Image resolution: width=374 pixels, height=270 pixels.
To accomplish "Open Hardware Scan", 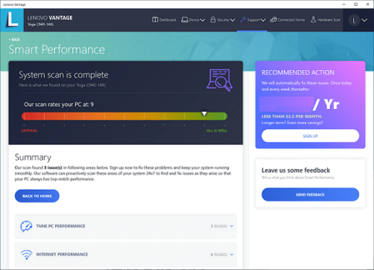I will (x=326, y=20).
